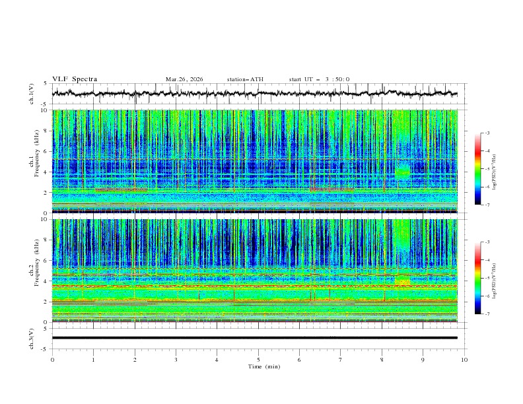The width and height of the screenshot is (523, 404).
Task: Click inside the ch.2 spectrogram panel
Action: click(x=255, y=271)
